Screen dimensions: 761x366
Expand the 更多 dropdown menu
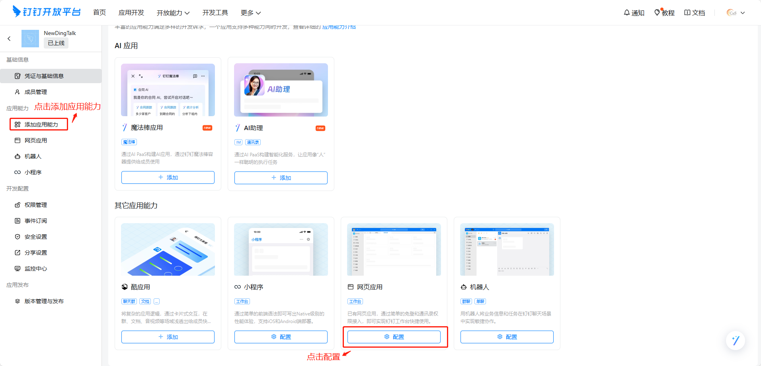pyautogui.click(x=250, y=13)
